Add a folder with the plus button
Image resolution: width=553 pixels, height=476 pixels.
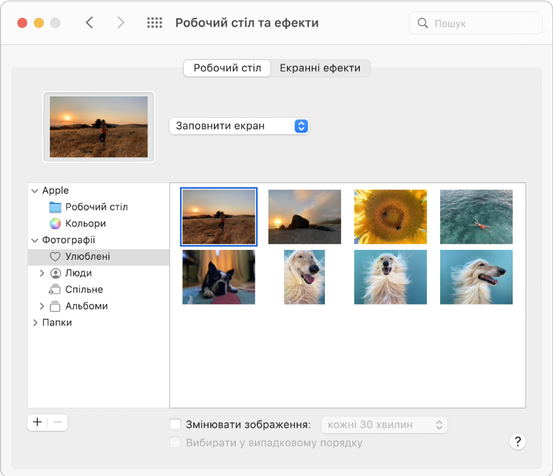[37, 422]
